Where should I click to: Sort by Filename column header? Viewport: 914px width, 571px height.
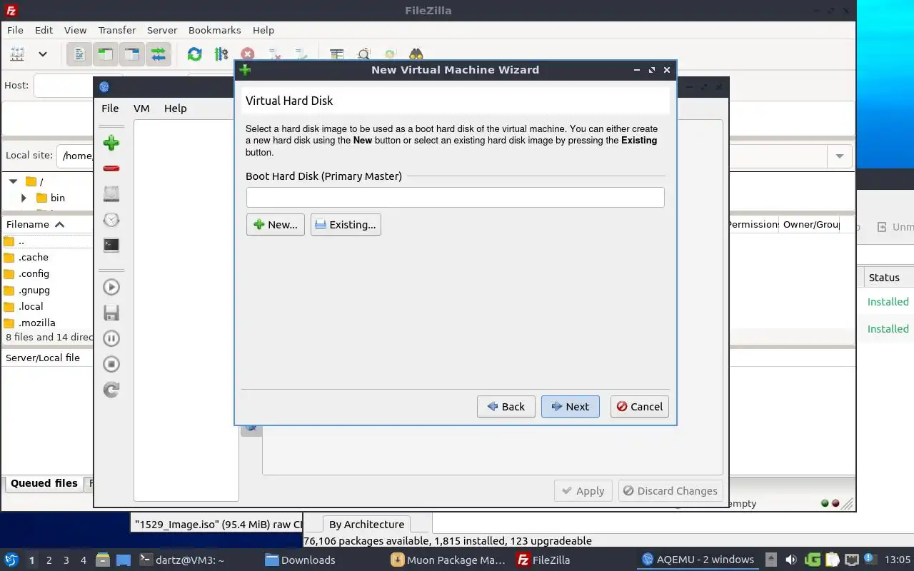(46, 224)
